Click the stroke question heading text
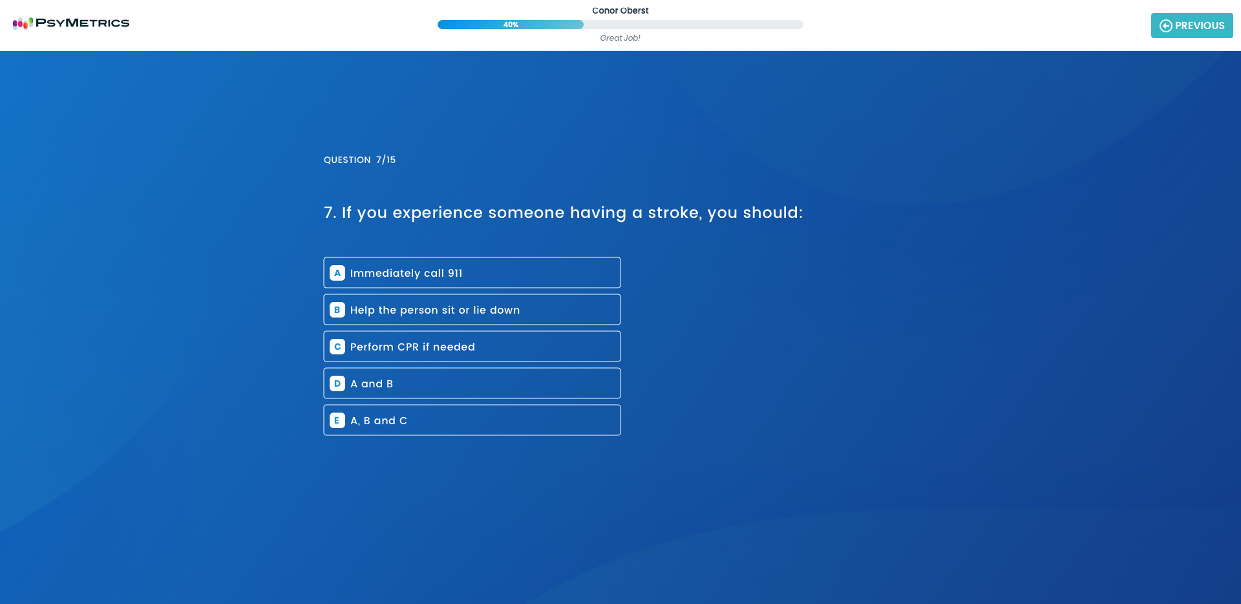The image size is (1241, 604). click(562, 213)
